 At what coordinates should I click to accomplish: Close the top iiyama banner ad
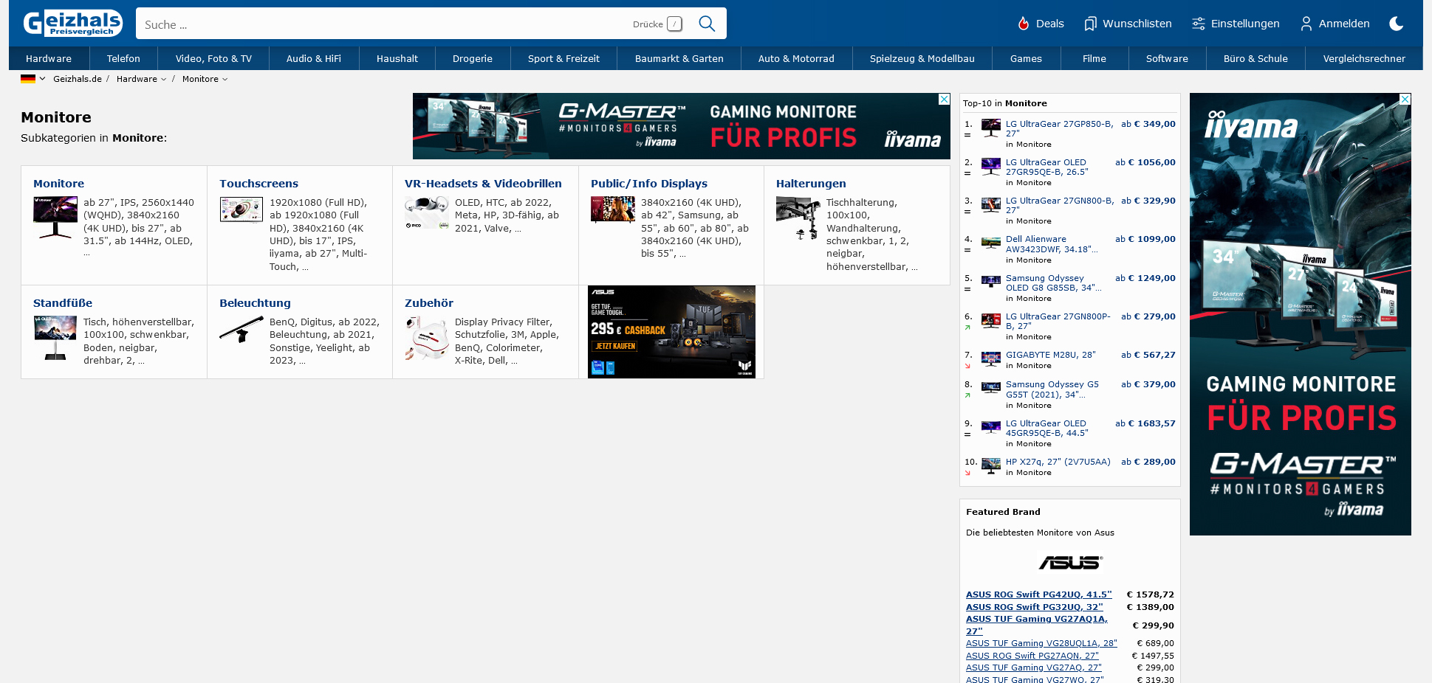[x=944, y=99]
